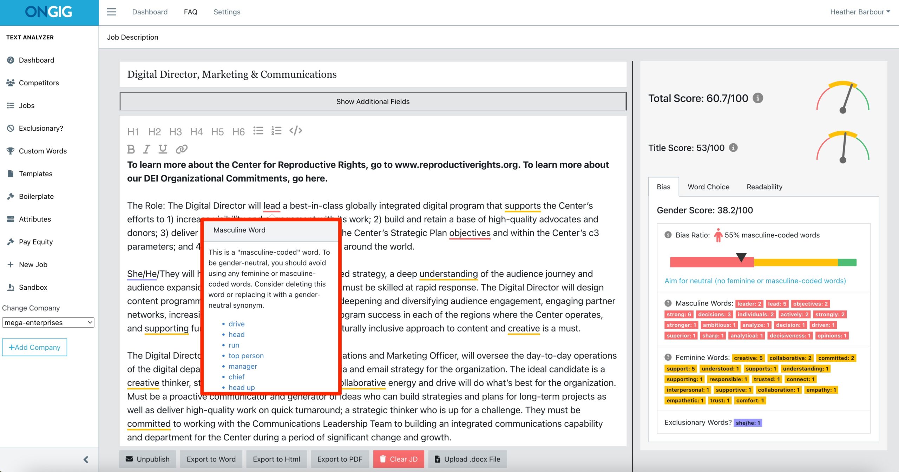Select the H1 heading format
This screenshot has height=472, width=899.
(x=133, y=131)
